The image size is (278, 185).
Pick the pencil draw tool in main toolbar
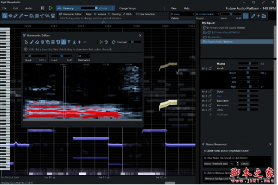(16, 16)
